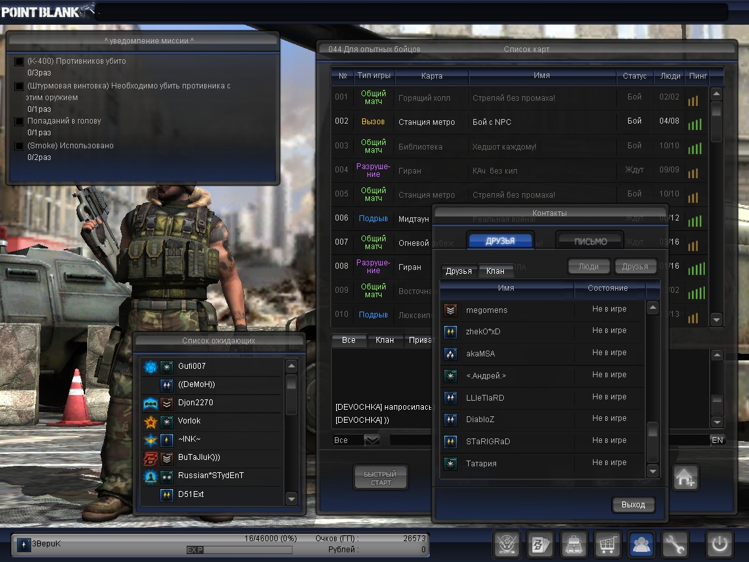749x562 pixels.
Task: Select room 004 КАч без кип
Action: tap(518, 170)
